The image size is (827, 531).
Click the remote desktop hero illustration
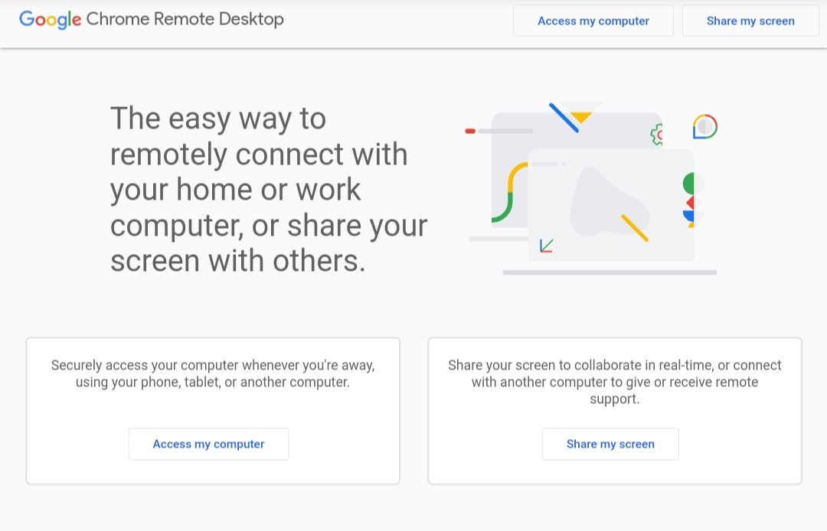click(x=591, y=188)
